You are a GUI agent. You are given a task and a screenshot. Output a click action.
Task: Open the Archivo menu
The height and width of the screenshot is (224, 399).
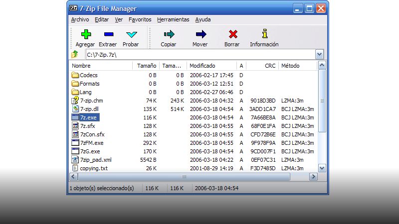pos(80,19)
